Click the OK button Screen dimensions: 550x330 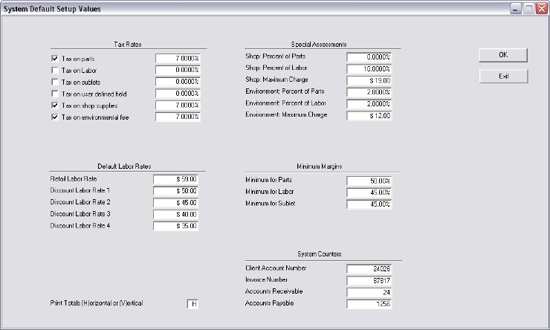pos(503,56)
